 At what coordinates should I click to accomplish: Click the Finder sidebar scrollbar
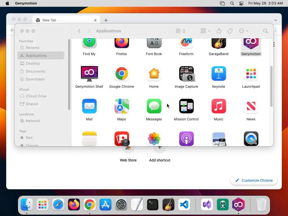69,75
